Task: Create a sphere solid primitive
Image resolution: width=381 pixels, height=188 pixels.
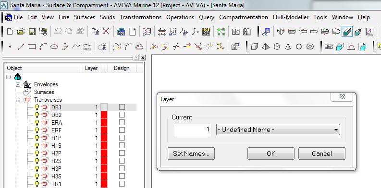Action: coord(299,47)
